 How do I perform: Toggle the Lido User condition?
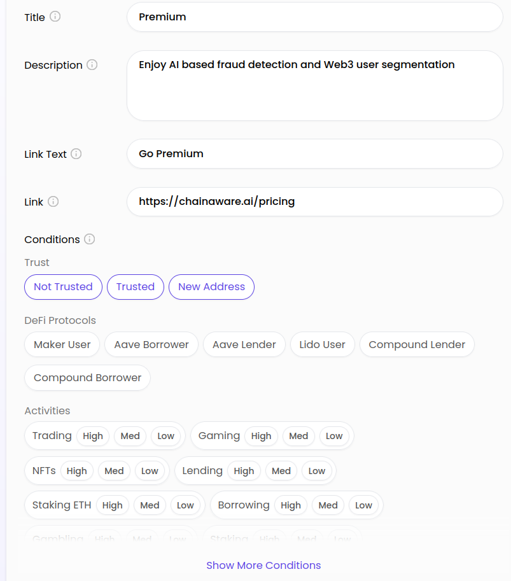(x=322, y=345)
